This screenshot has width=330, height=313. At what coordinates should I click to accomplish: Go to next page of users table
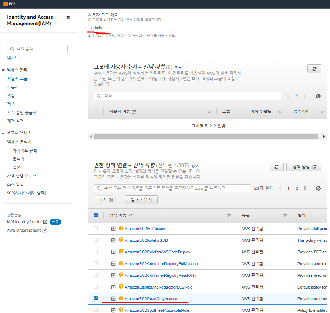305,96
